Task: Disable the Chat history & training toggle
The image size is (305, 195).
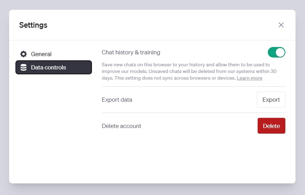Action: [277, 52]
